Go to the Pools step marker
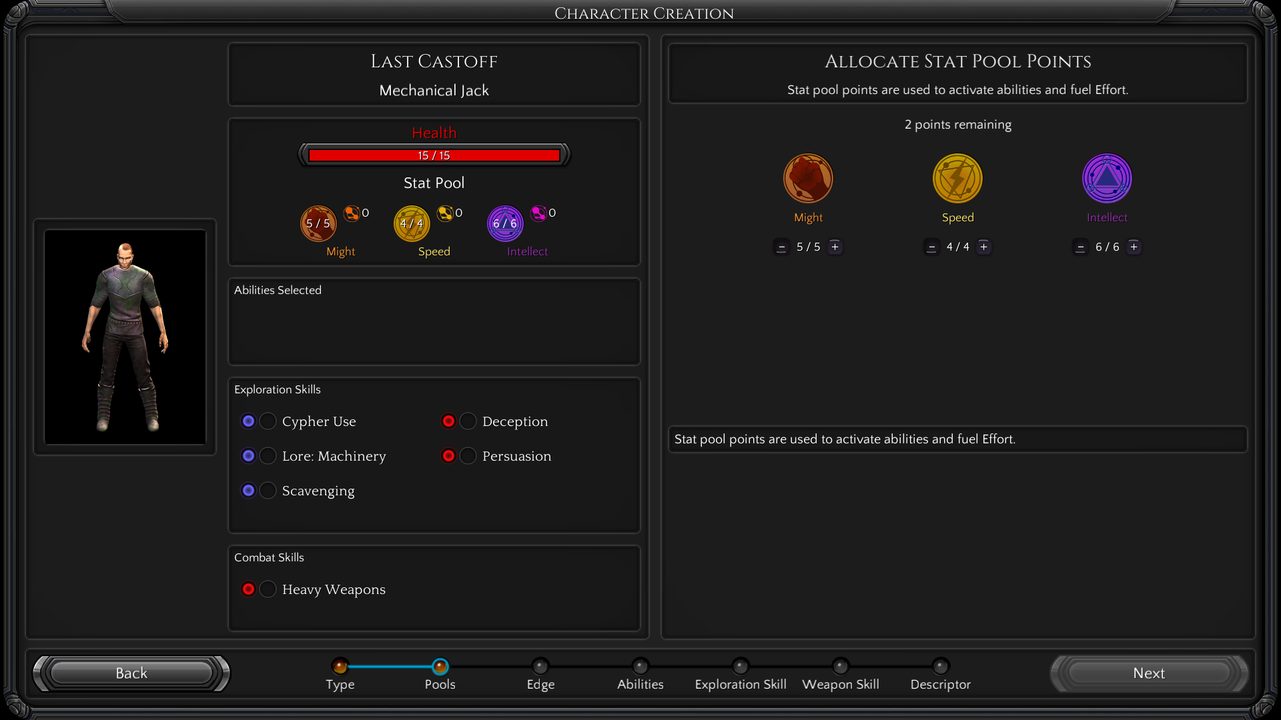Image resolution: width=1281 pixels, height=720 pixels. tap(440, 666)
